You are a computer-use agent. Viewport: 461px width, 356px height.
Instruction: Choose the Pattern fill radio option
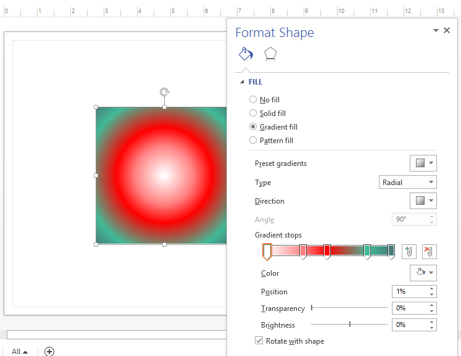(253, 141)
